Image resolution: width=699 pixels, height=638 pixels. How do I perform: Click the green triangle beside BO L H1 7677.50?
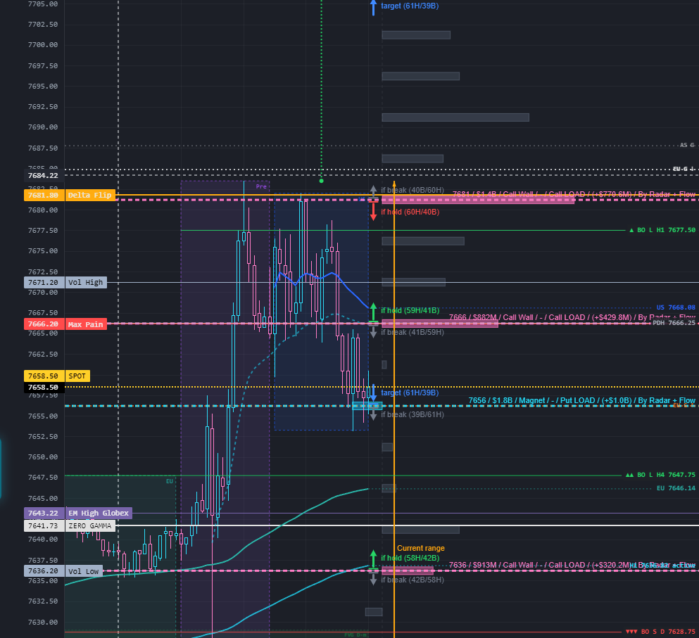point(631,230)
